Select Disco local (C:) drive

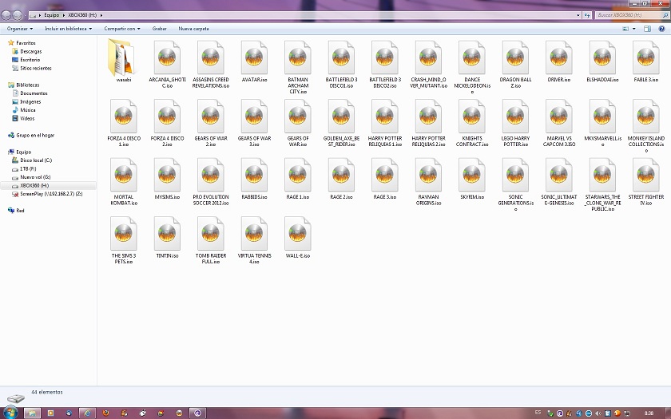[36, 160]
